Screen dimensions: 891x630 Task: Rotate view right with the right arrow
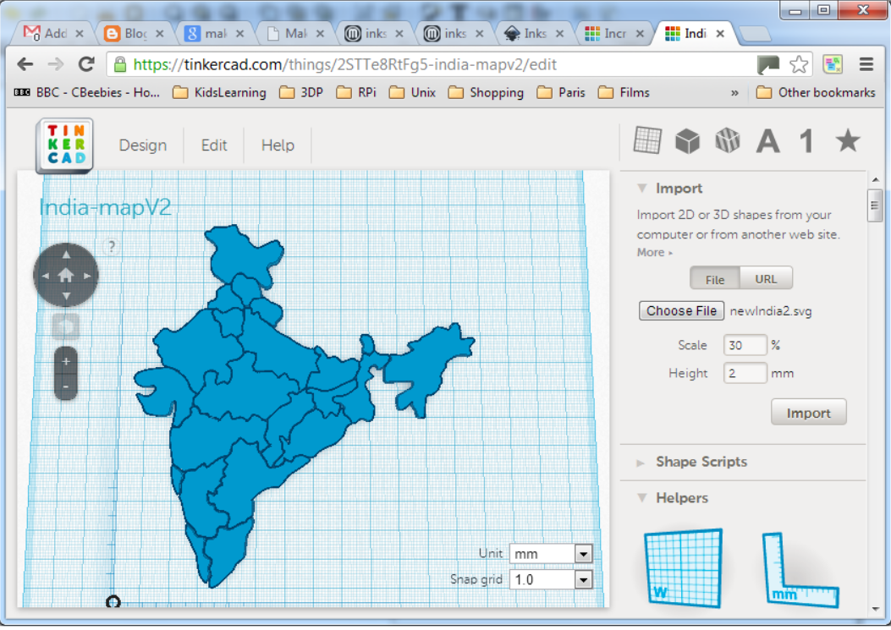[87, 276]
